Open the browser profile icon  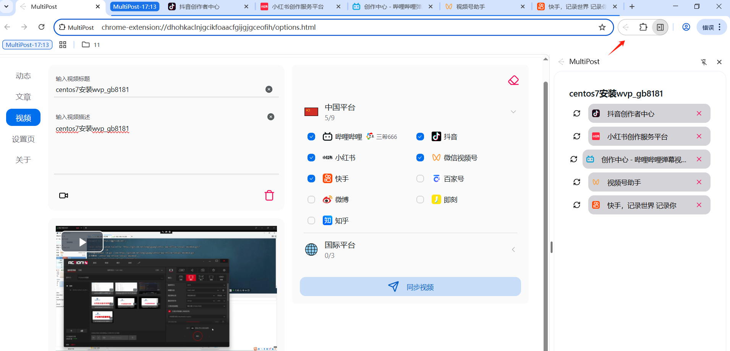pos(686,27)
